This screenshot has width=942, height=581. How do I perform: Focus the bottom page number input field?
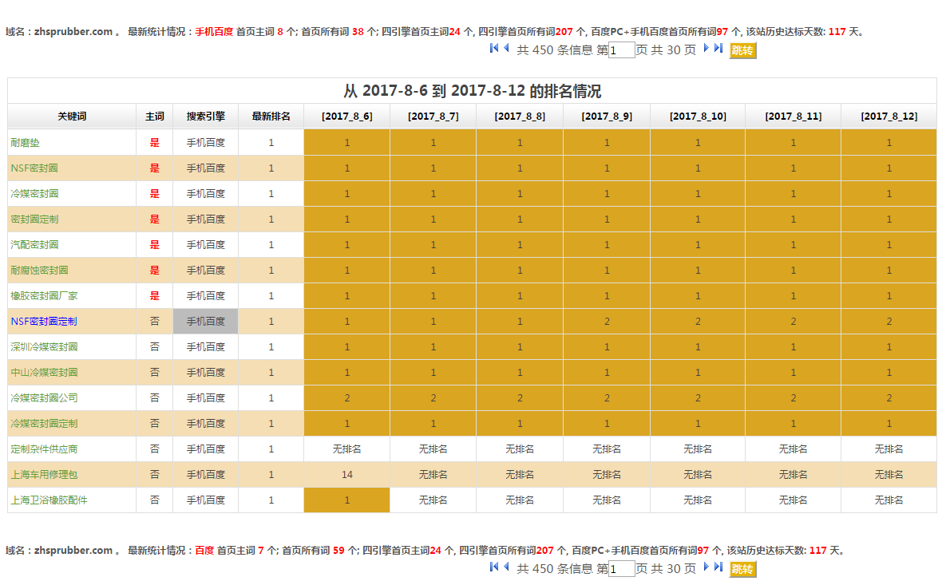pos(621,569)
